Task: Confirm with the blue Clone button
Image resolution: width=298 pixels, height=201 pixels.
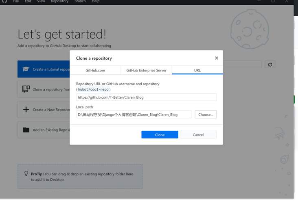Action: [160, 134]
